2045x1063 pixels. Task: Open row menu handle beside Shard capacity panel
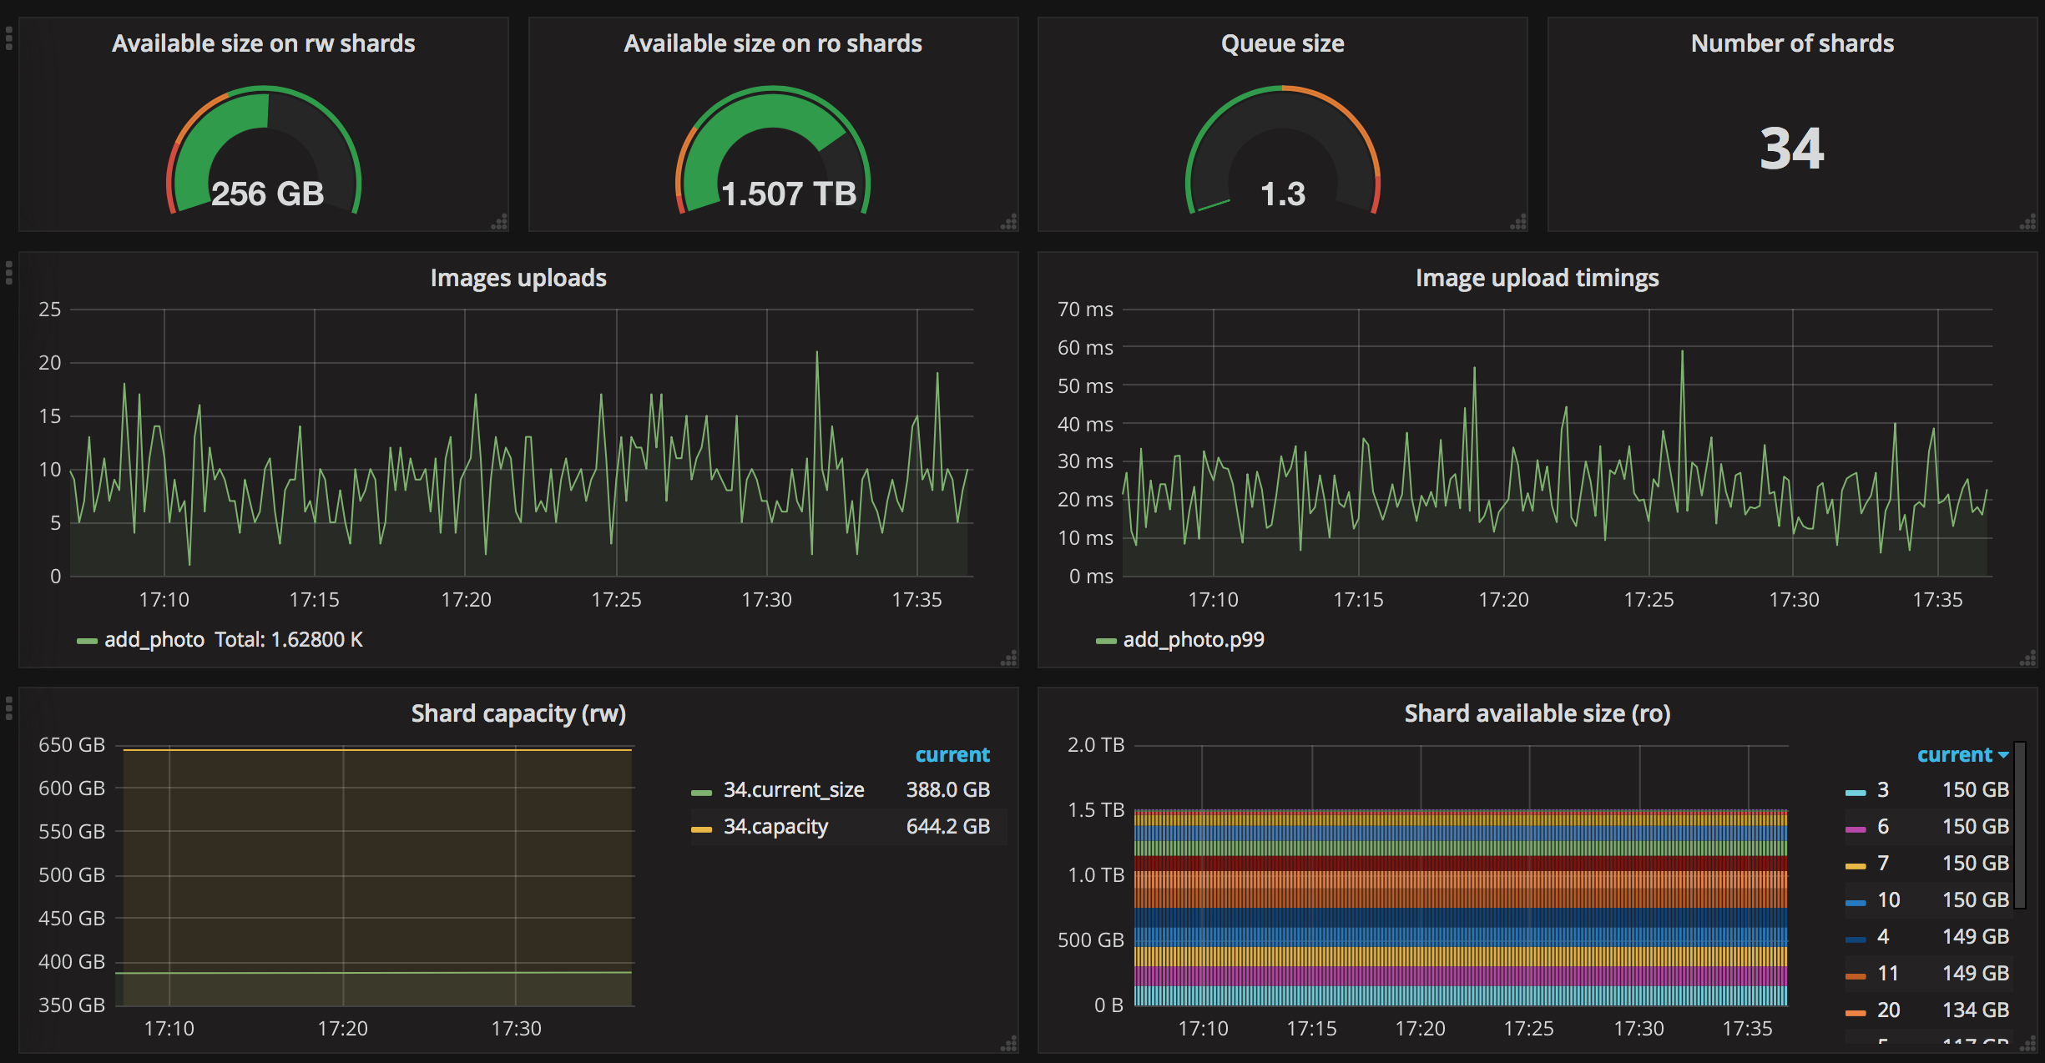pos(9,708)
